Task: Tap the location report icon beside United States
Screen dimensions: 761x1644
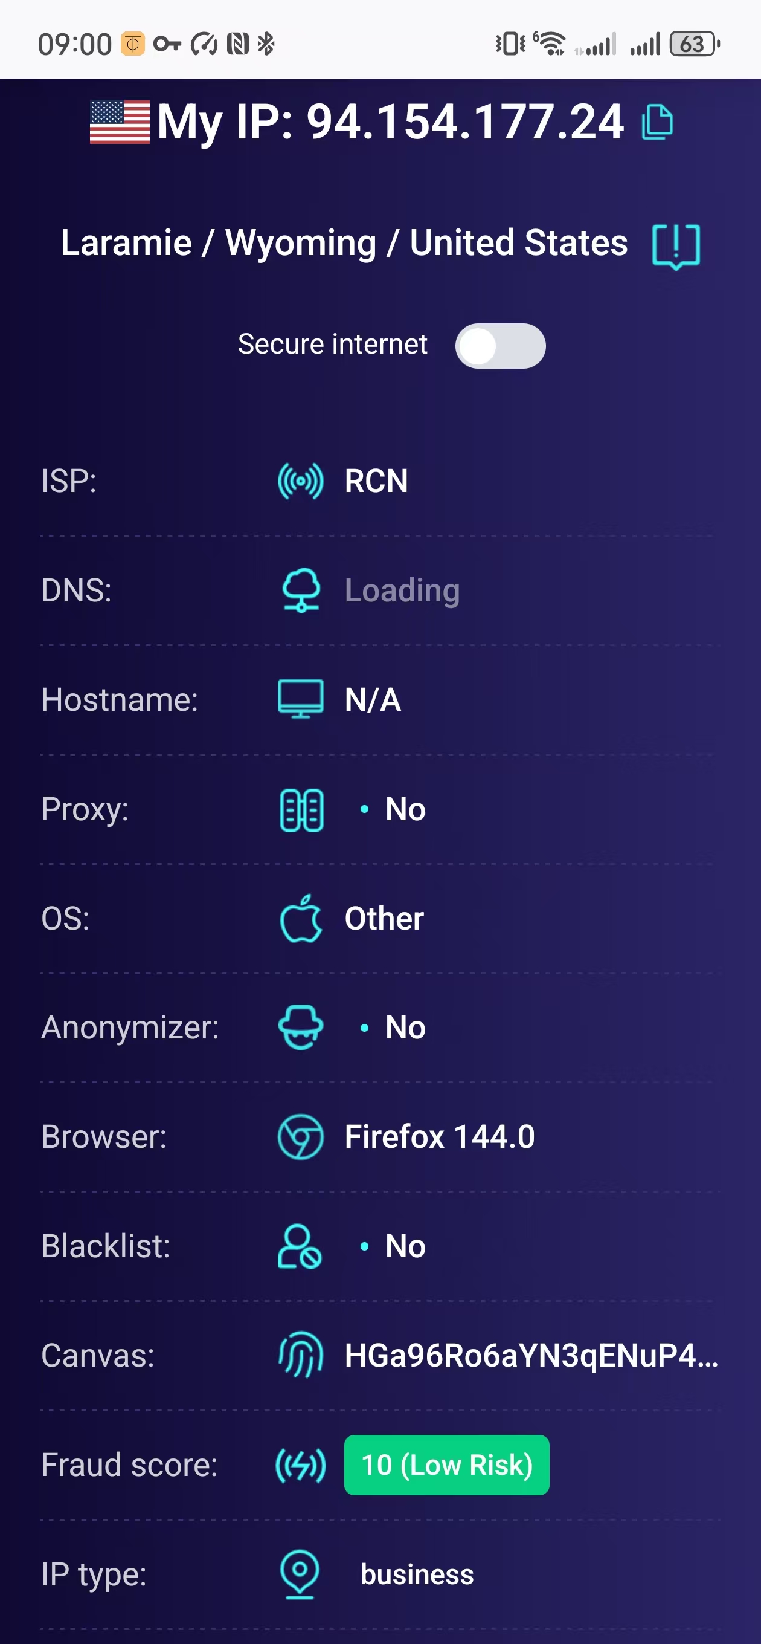Action: [x=675, y=246]
